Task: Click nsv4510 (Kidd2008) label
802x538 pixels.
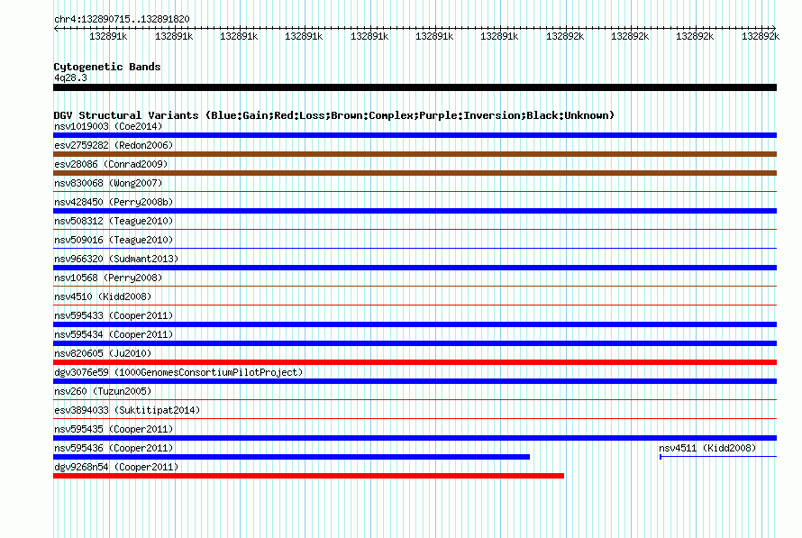Action: [x=103, y=296]
